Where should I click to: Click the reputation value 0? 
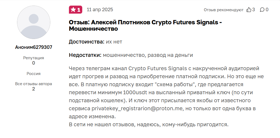(x=34, y=63)
